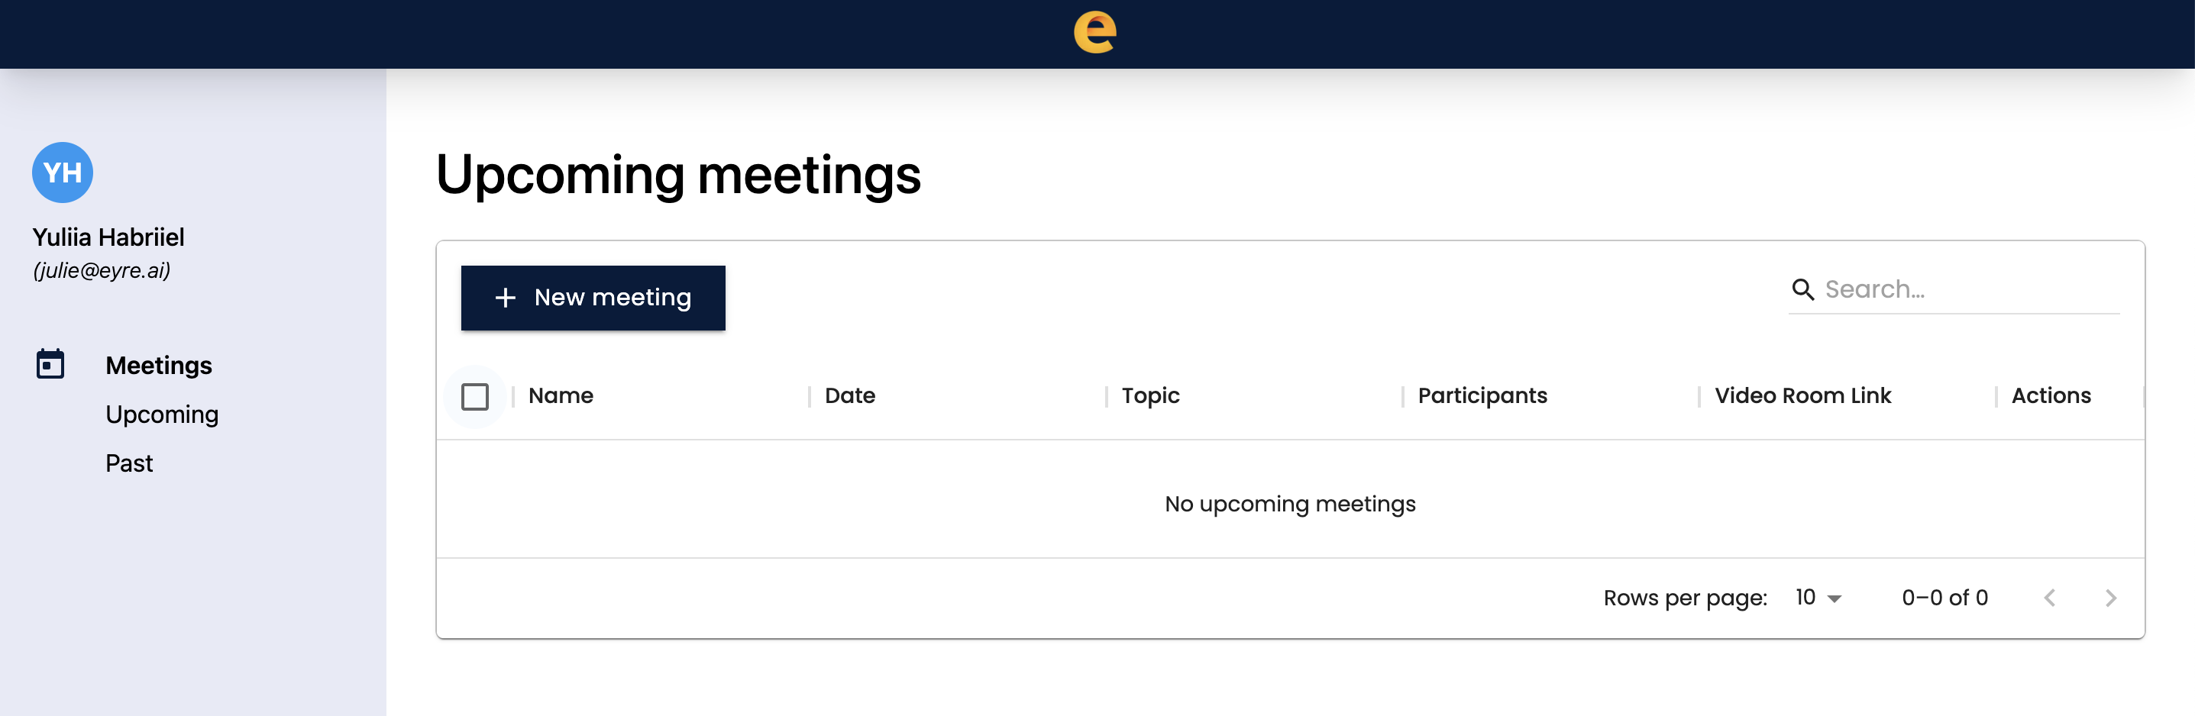Click the Video Room Link column header

tap(1802, 396)
